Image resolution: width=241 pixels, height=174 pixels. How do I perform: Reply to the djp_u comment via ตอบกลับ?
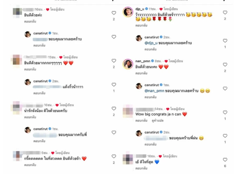click(x=141, y=26)
